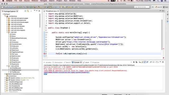Open the Display Selected Console dropdown
Viewport: 169px width, 95px height.
[155, 62]
